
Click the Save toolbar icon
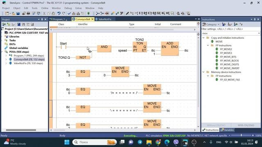click(x=18, y=13)
